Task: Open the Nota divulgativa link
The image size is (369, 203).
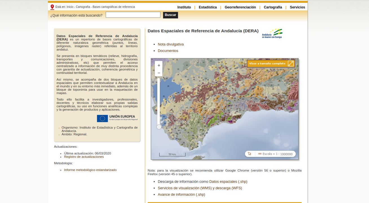Action: point(171,44)
